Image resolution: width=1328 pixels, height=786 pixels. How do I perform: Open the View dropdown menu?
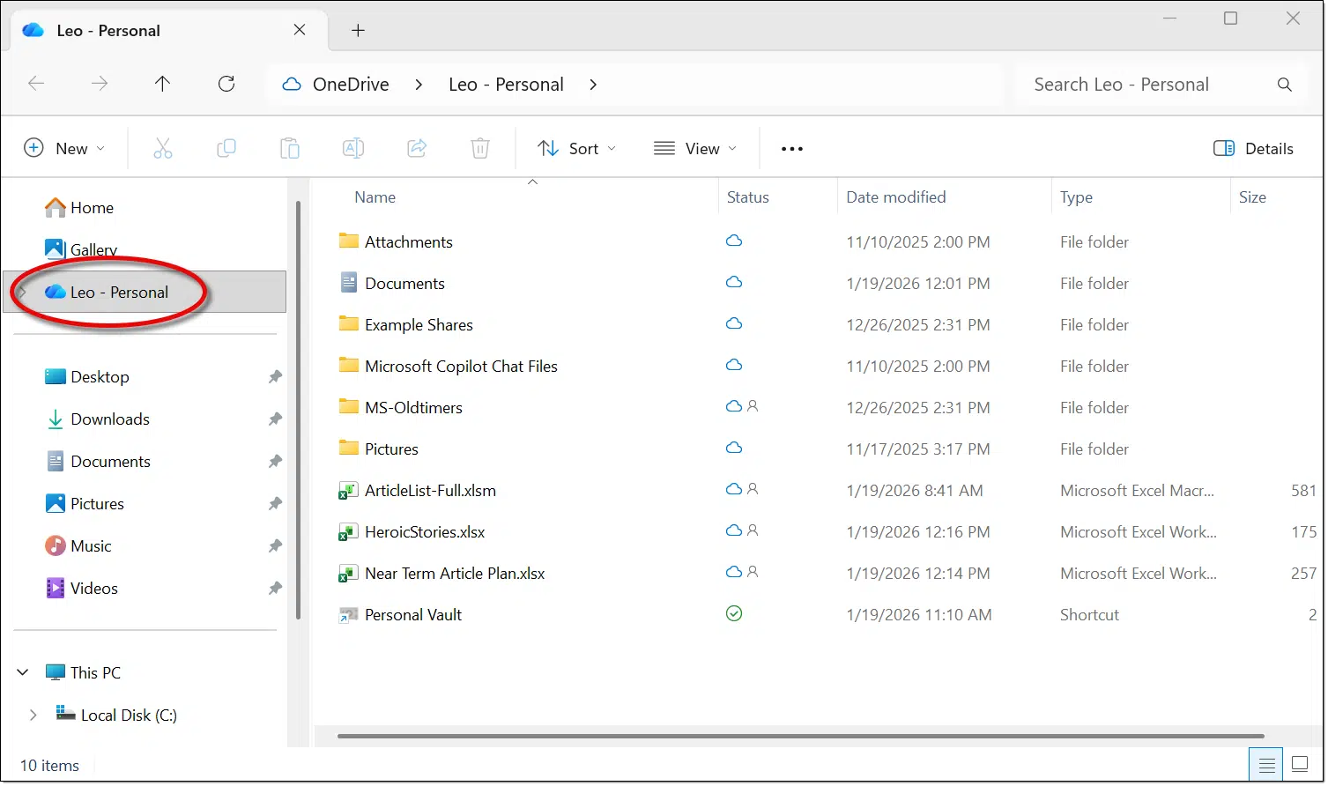695,148
